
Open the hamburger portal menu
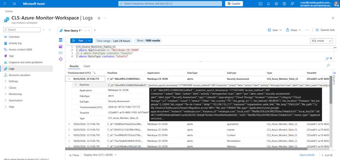15,4
